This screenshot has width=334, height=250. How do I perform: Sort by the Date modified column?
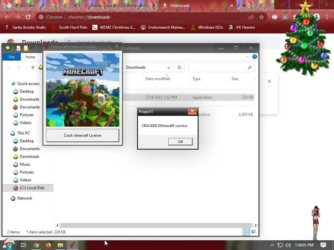pyautogui.click(x=158, y=79)
